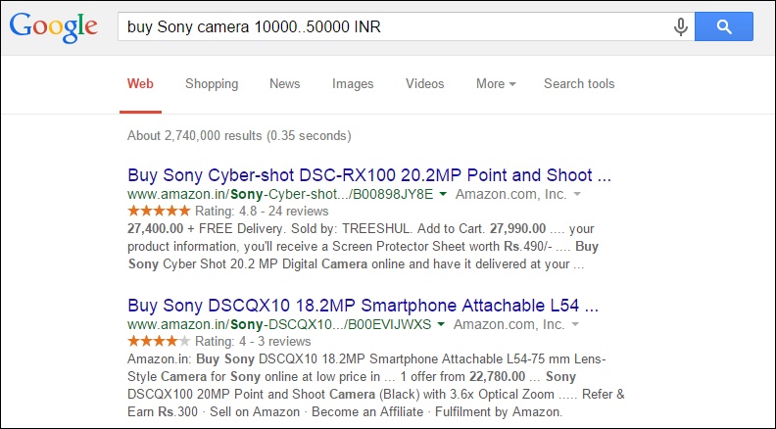Click the price 27,400.00 in snippet

coord(156,228)
